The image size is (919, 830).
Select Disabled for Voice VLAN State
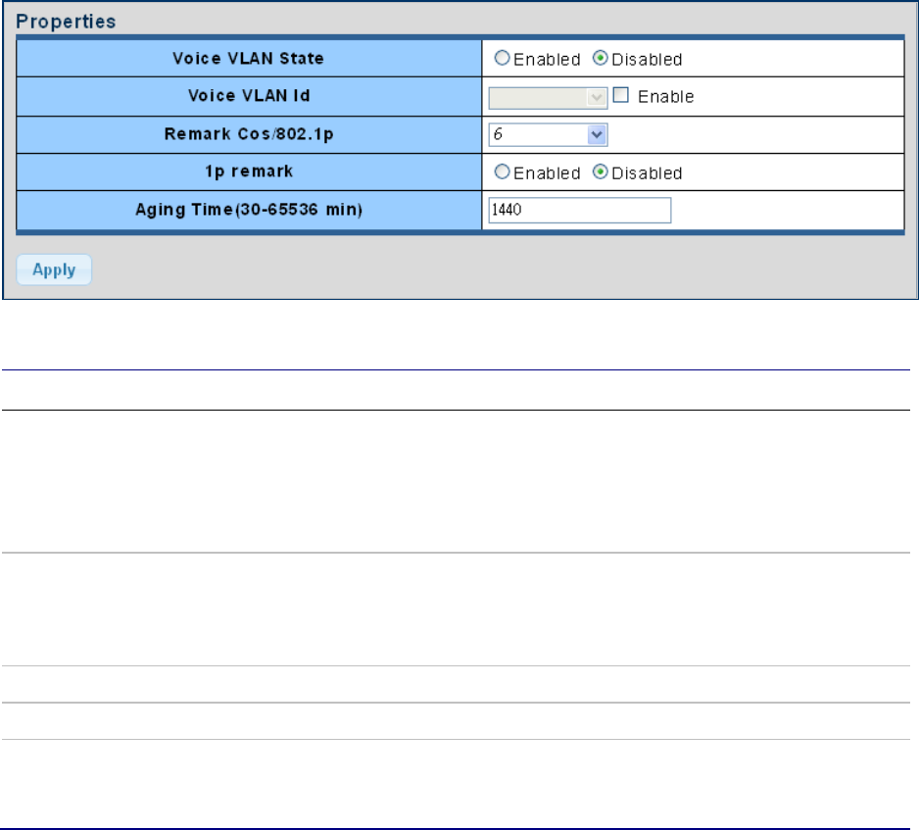click(x=601, y=58)
